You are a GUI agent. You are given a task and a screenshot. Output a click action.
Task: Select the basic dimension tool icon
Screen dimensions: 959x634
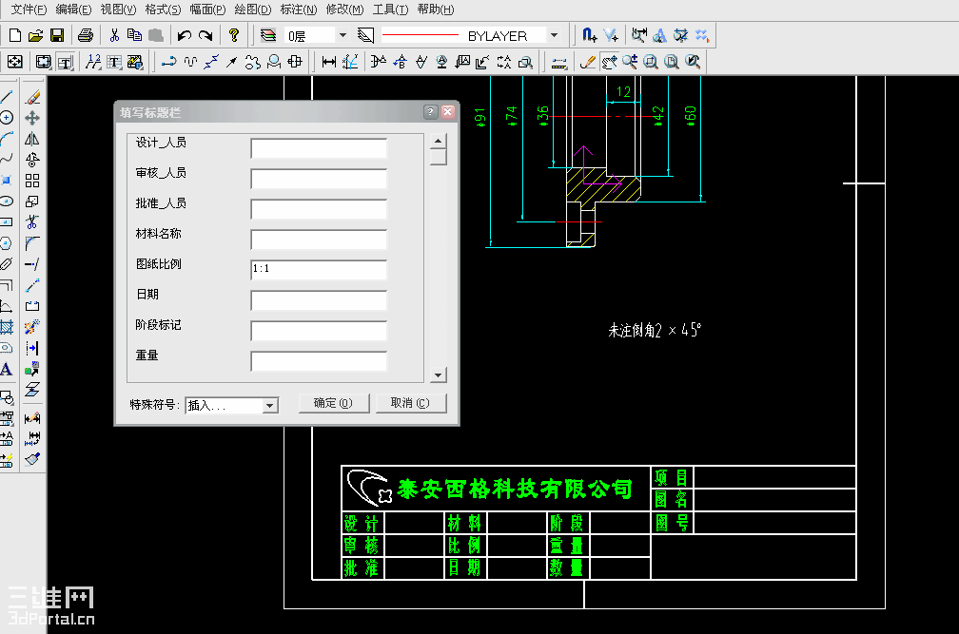point(329,62)
